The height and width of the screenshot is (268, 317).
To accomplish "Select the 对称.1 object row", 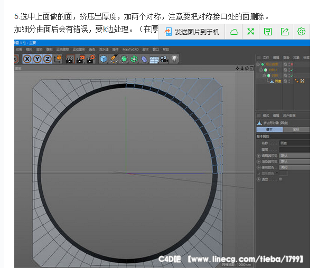I will pos(273,70).
